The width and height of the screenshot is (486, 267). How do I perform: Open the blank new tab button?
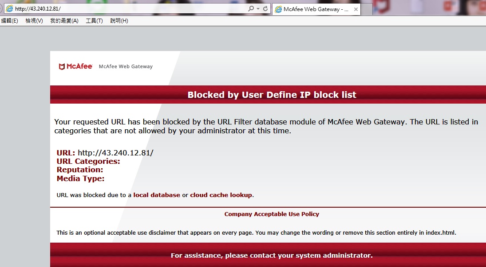click(367, 9)
